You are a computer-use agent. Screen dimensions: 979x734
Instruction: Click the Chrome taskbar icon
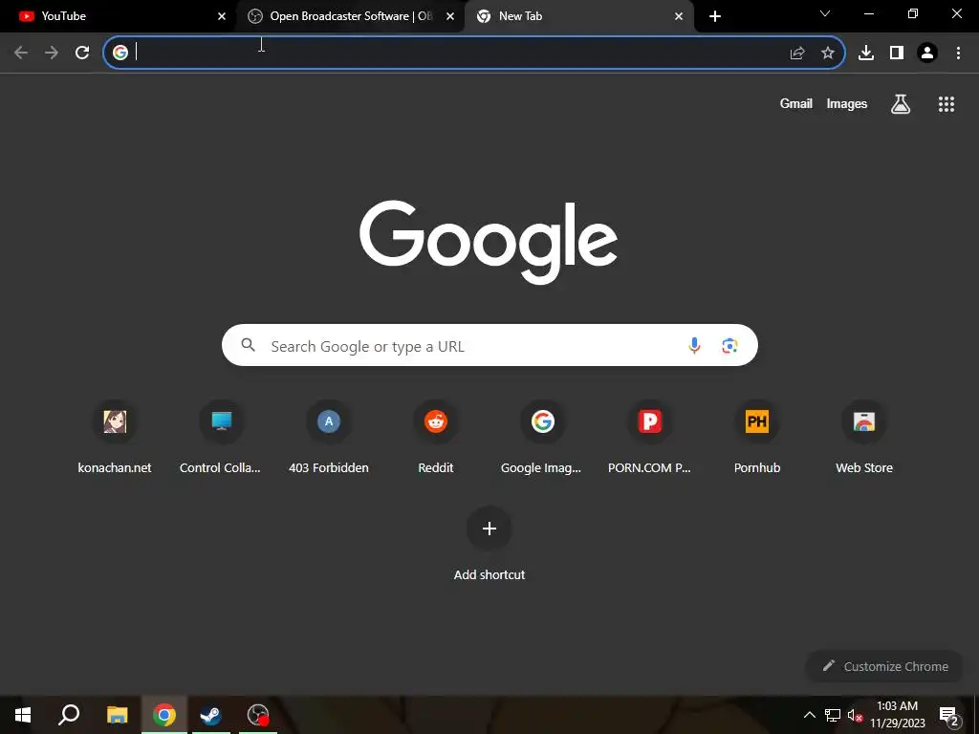(164, 715)
